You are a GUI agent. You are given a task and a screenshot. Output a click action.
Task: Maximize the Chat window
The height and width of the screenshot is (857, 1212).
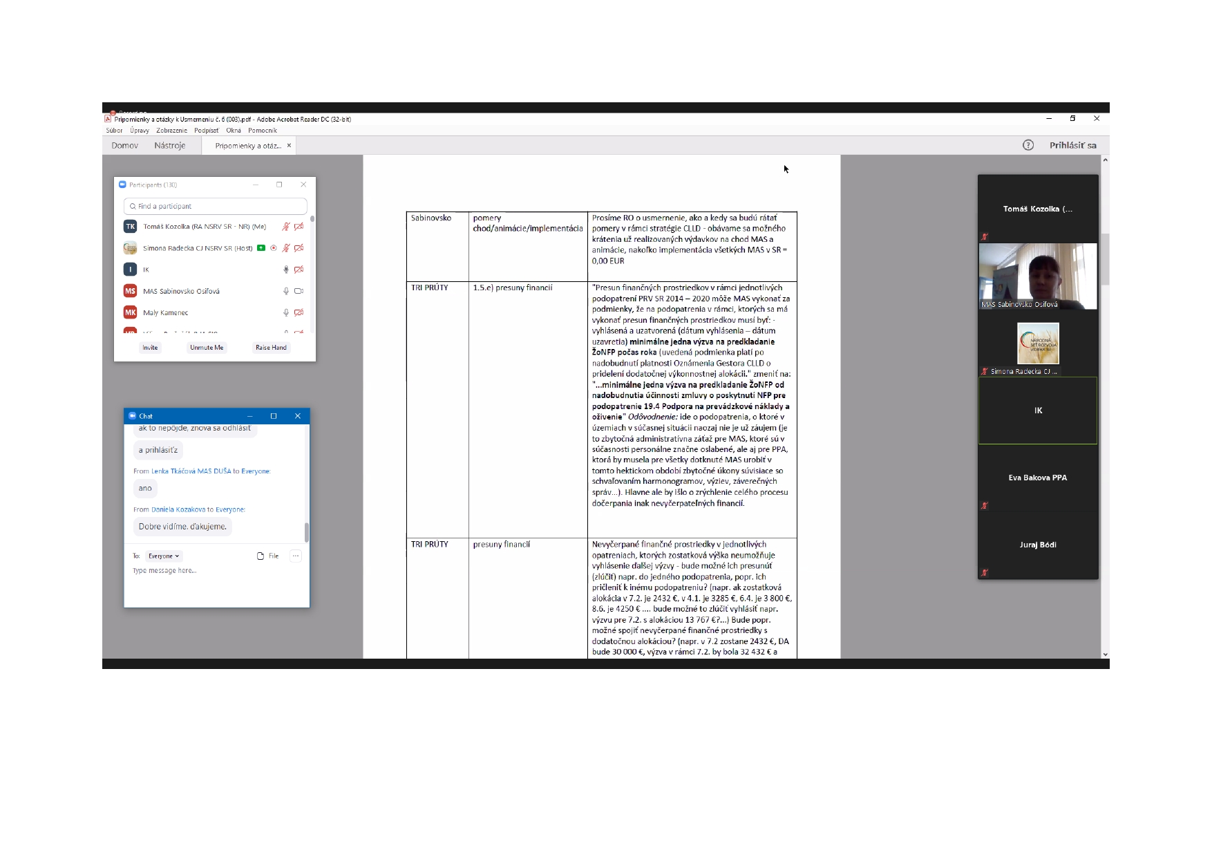pos(274,416)
